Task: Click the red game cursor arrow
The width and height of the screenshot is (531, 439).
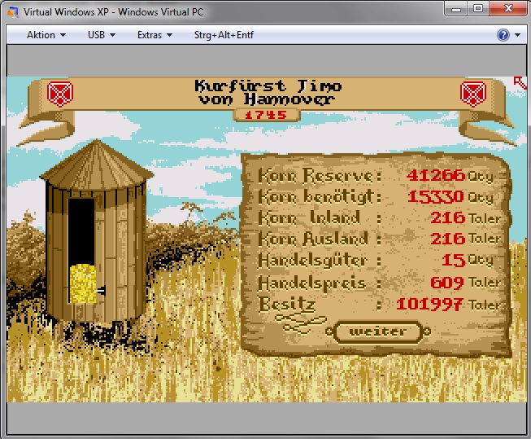Action: pyautogui.click(x=519, y=81)
